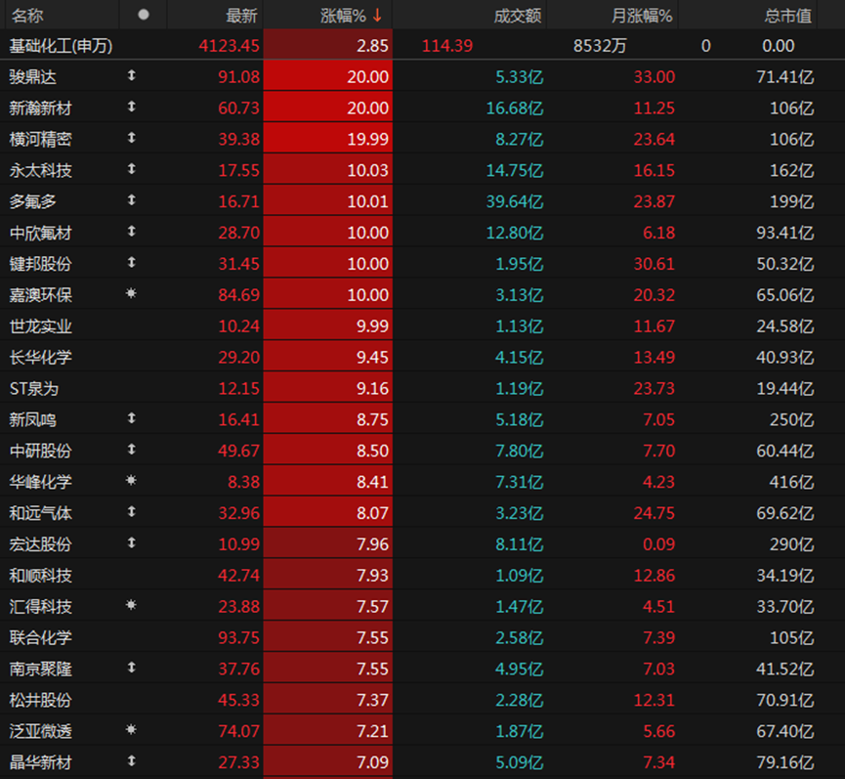The height and width of the screenshot is (779, 845).
Task: Select stock name 南京聚隆
Action: pyautogui.click(x=40, y=669)
